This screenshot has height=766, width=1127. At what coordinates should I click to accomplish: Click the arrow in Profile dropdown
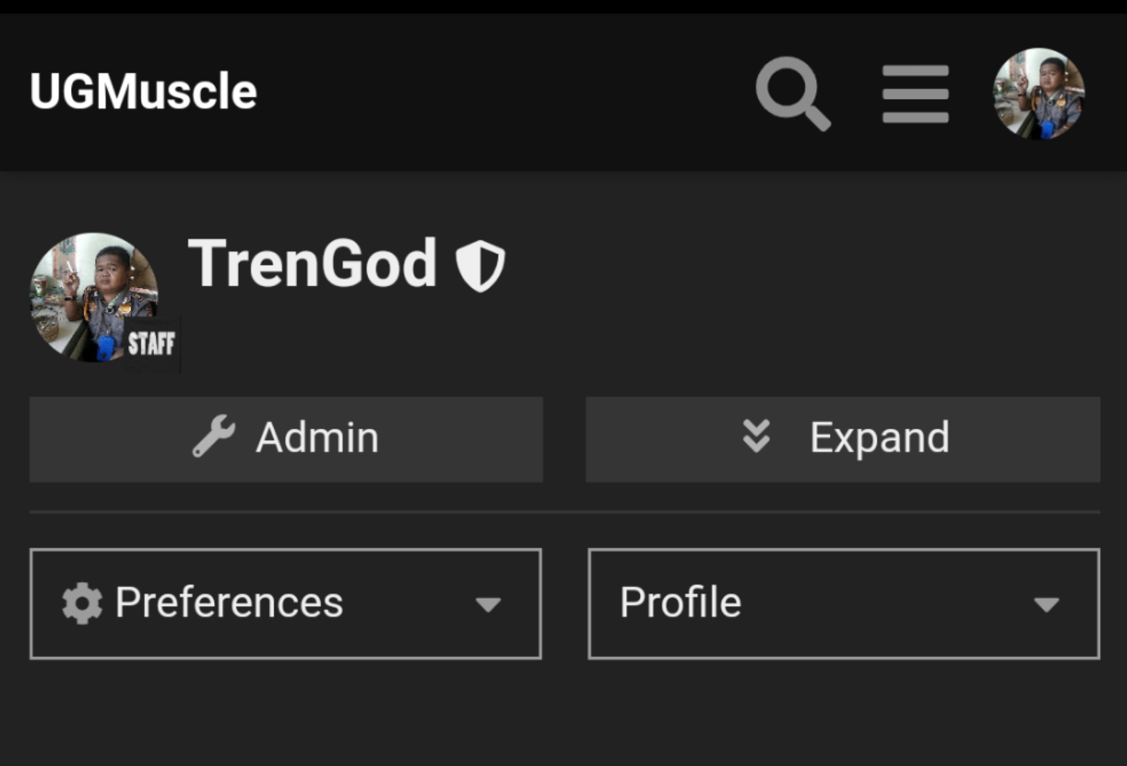pos(1046,605)
